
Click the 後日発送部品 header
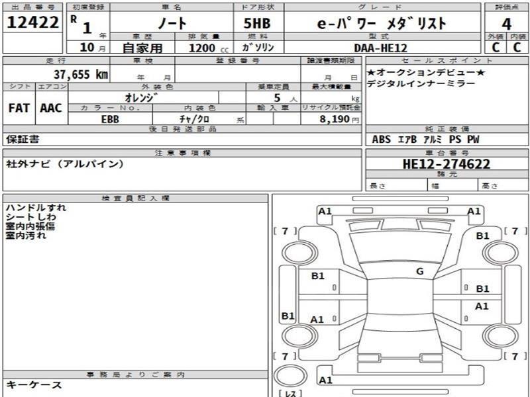(x=183, y=129)
